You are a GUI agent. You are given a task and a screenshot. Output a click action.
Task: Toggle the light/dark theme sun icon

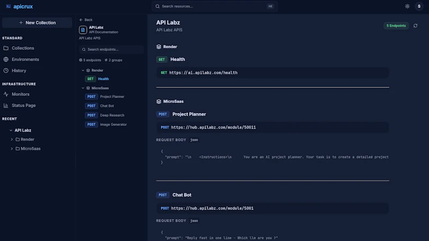click(x=407, y=6)
